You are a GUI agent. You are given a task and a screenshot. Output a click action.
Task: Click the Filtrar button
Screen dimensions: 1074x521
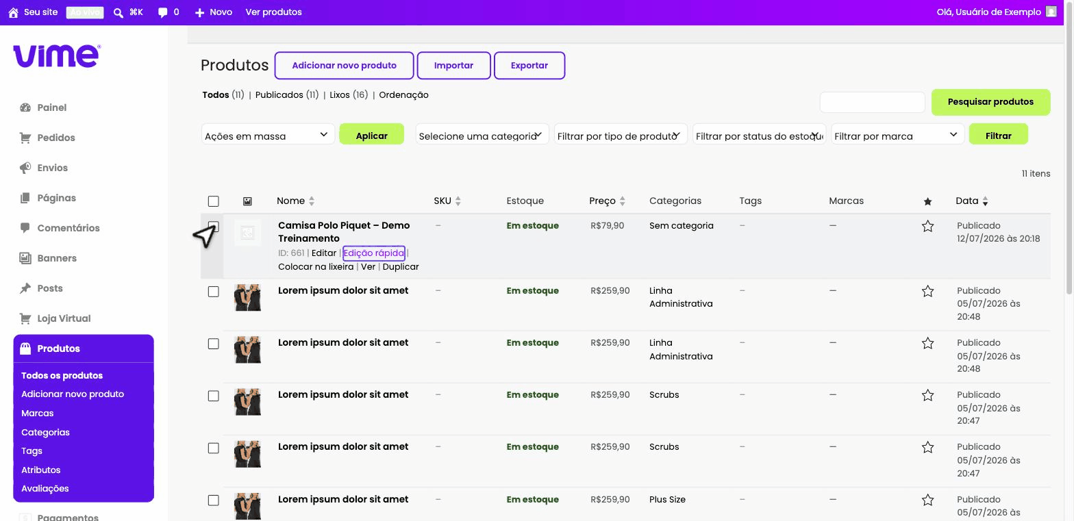point(998,134)
